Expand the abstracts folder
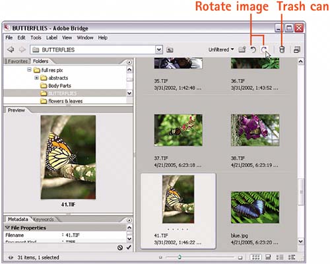The height and width of the screenshot is (264, 330). coord(36,78)
